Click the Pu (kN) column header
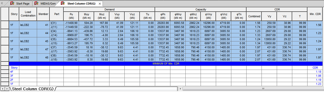The height and width of the screenshot is (92, 324). coord(71,16)
